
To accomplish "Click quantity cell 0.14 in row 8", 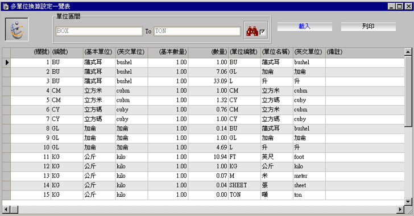I will (x=208, y=128).
